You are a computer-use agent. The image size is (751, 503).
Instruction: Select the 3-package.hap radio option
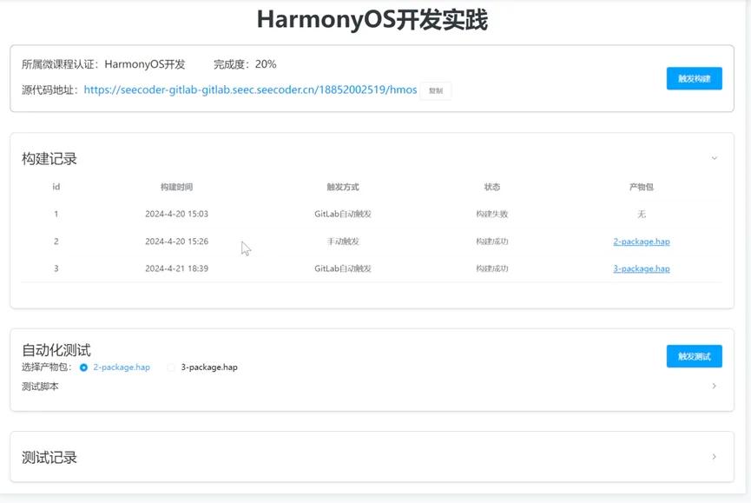pyautogui.click(x=171, y=367)
